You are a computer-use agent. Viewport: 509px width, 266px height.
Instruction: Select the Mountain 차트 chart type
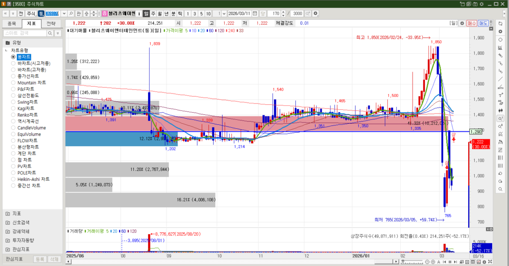(x=13, y=83)
